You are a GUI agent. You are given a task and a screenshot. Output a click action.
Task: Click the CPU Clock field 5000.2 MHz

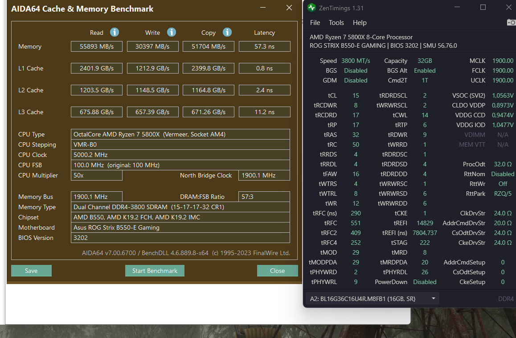point(180,155)
